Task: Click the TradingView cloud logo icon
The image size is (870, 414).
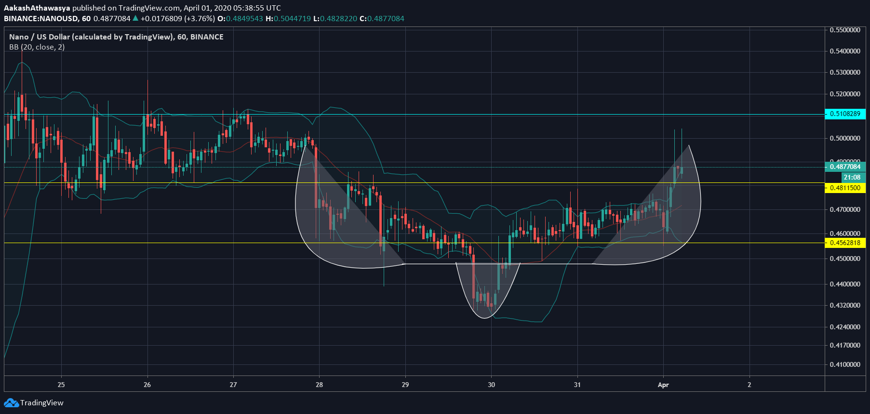Action: pos(11,402)
